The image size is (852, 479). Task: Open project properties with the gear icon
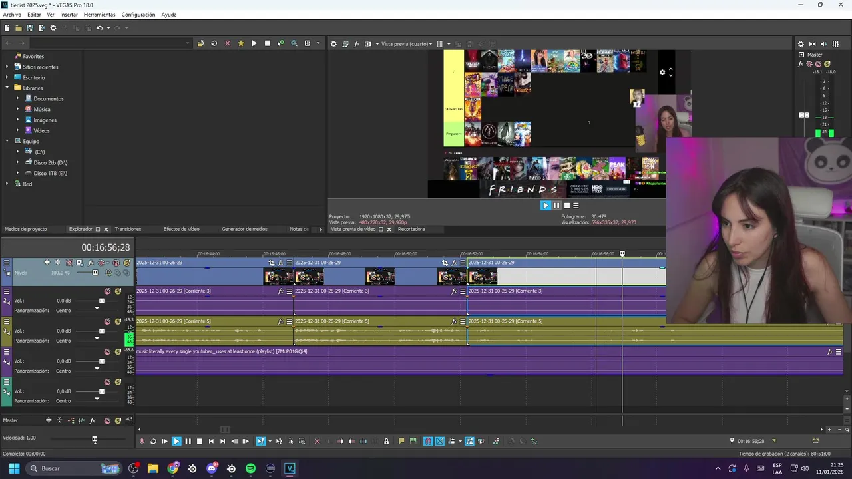tap(53, 28)
